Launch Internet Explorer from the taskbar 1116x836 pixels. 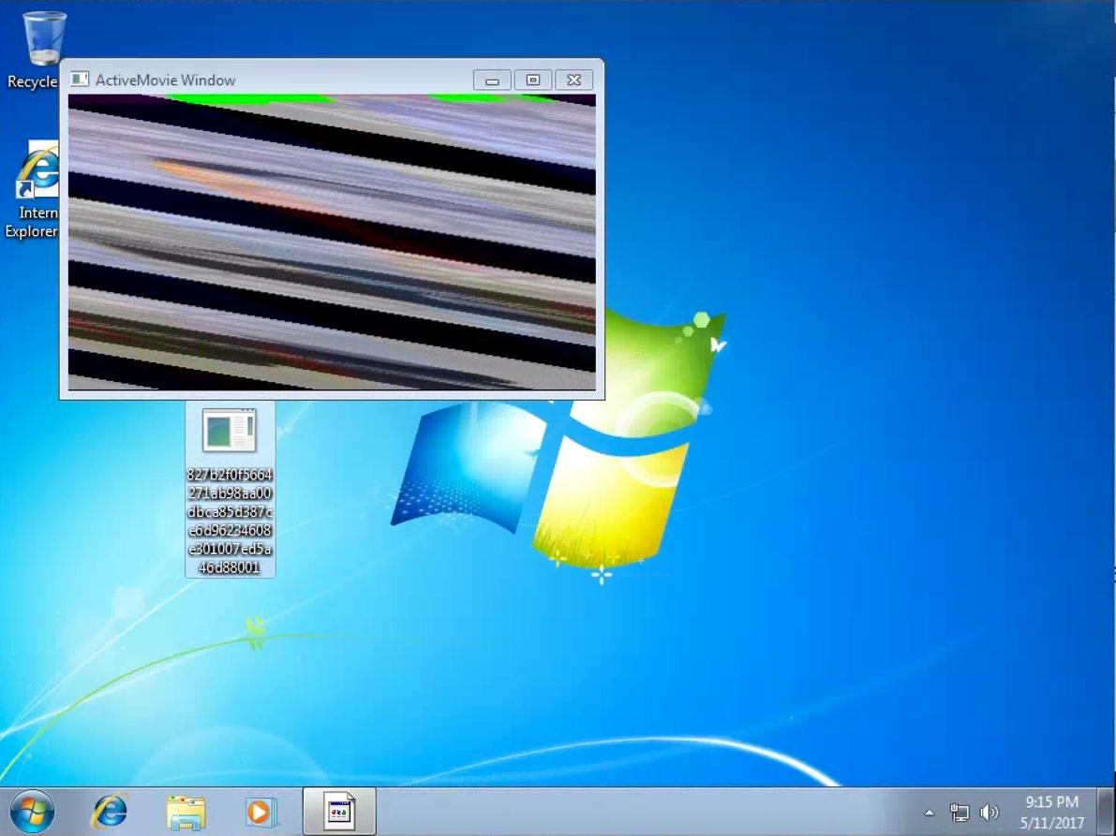pos(110,812)
